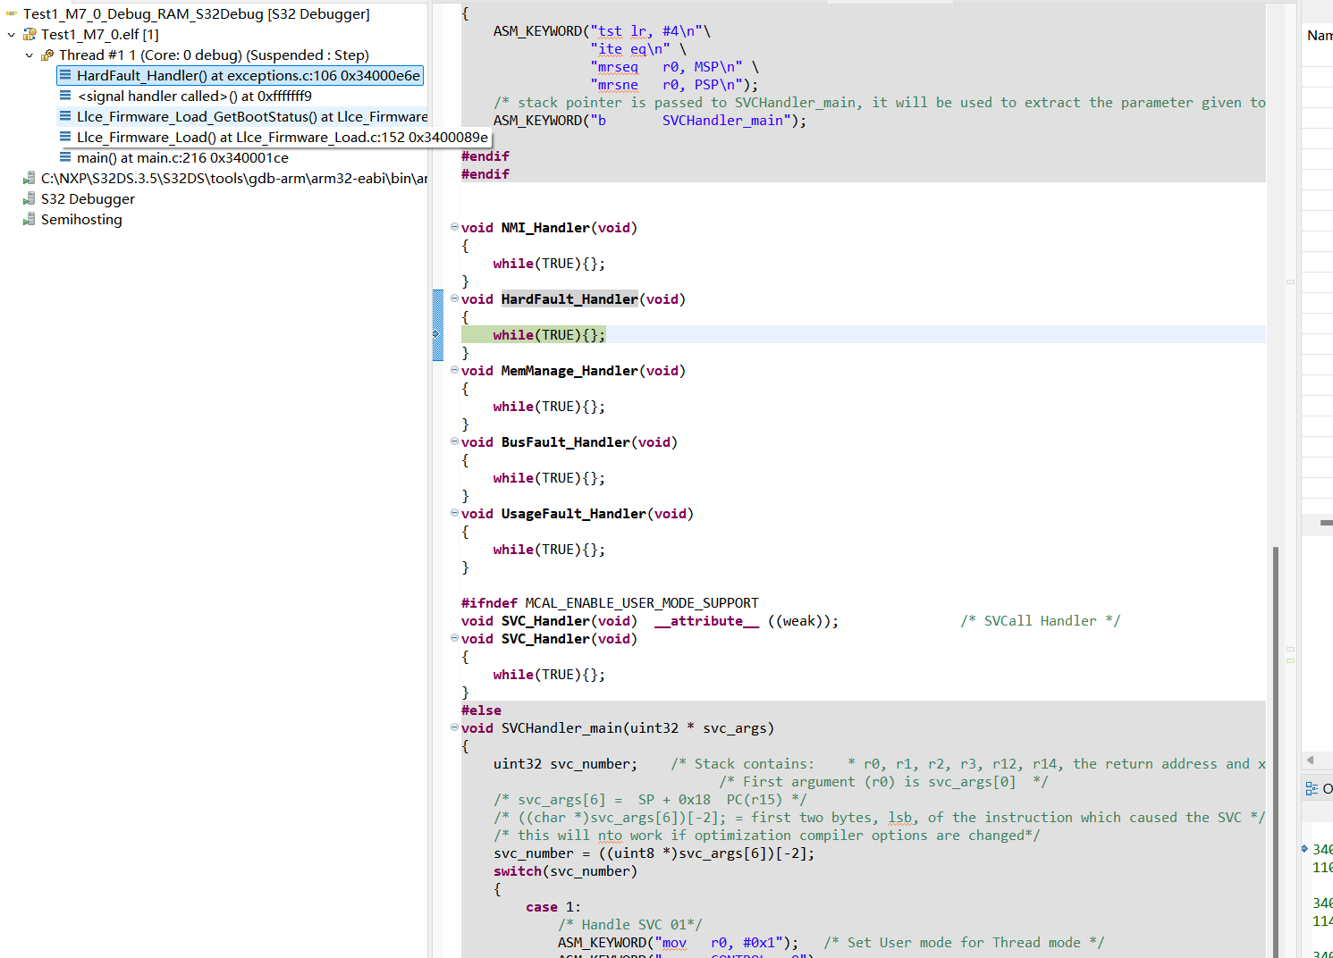Fold the BusFault_Handler function

tap(454, 441)
